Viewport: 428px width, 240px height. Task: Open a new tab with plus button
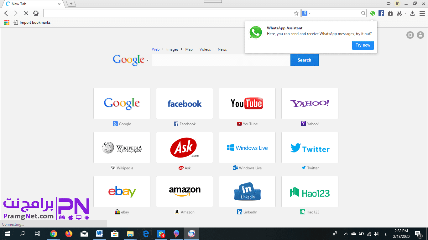(71, 4)
